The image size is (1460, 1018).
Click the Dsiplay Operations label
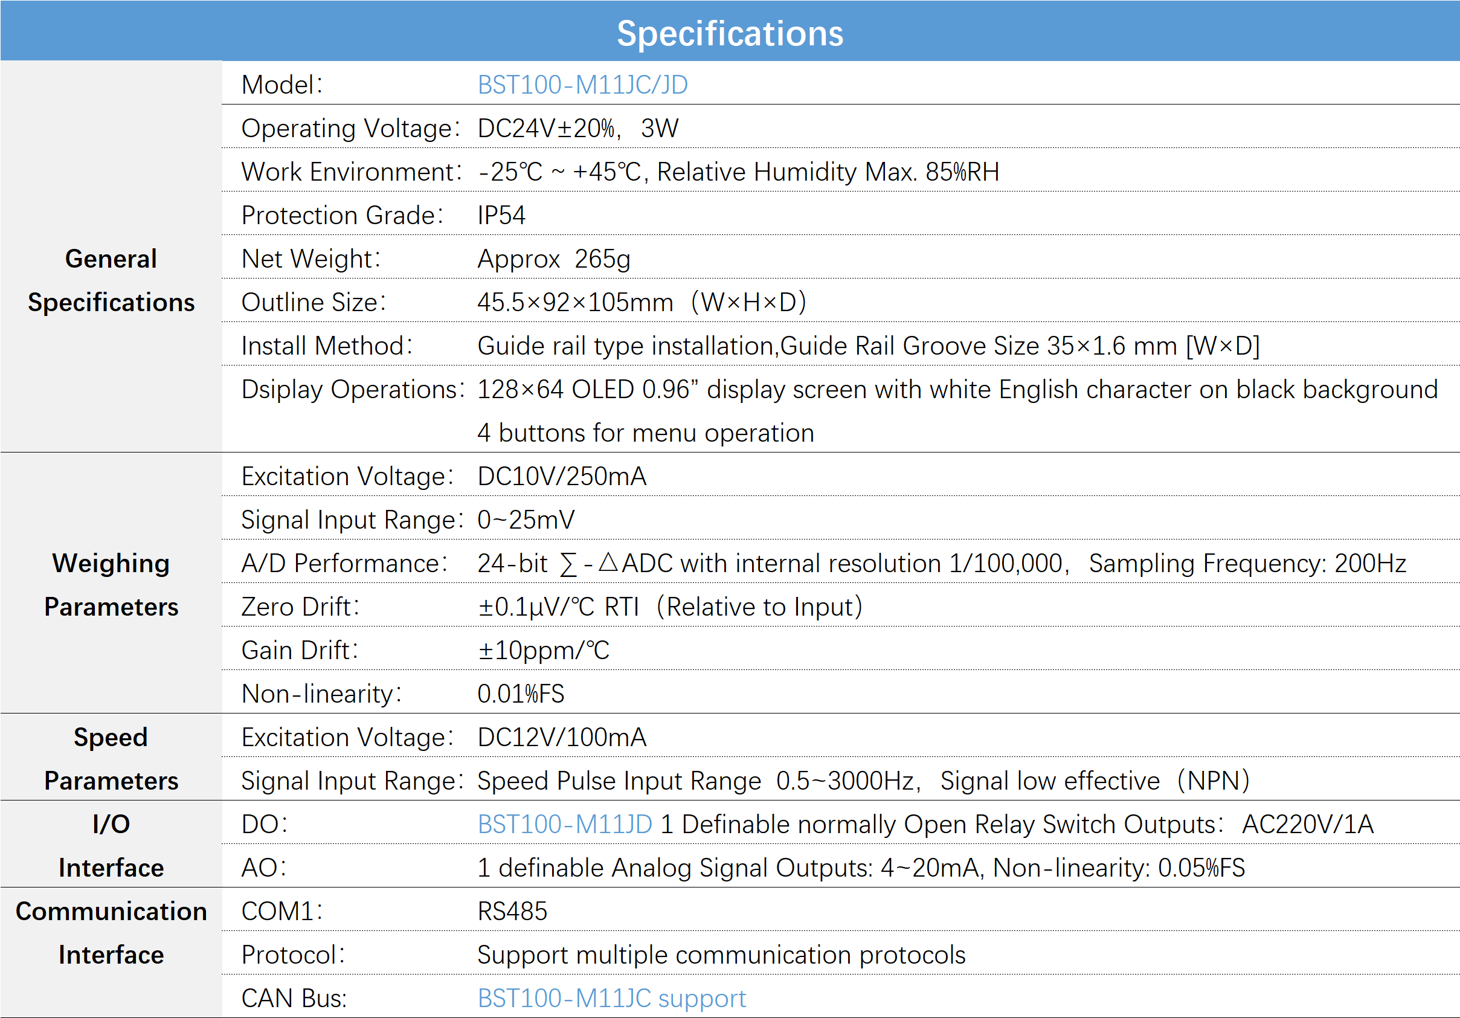pos(353,389)
